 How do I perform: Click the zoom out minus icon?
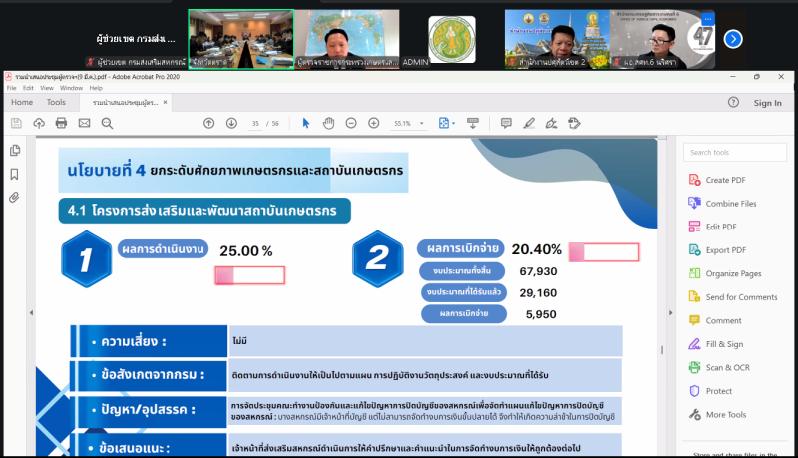point(351,123)
